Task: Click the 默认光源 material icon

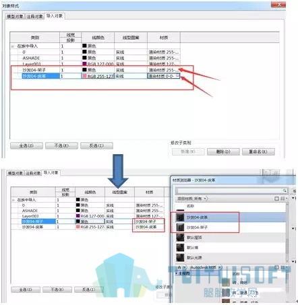Action: coord(180,258)
